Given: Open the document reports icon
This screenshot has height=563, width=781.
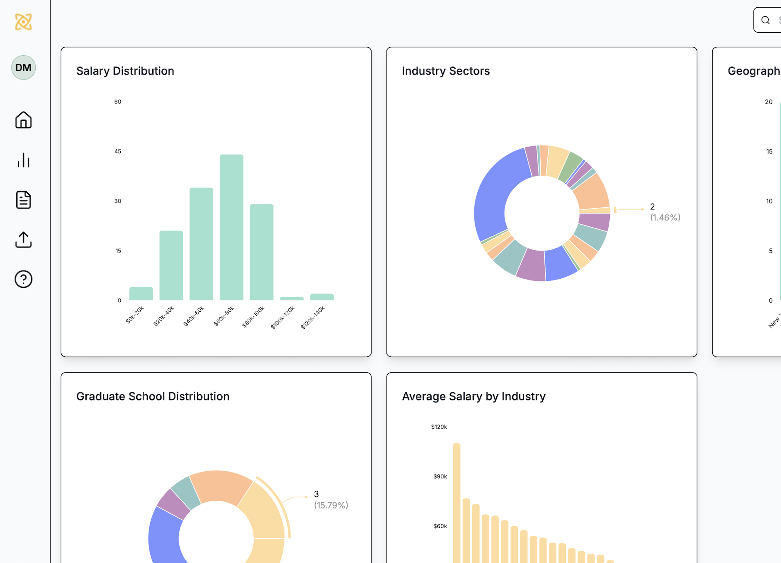Looking at the screenshot, I should tap(23, 200).
